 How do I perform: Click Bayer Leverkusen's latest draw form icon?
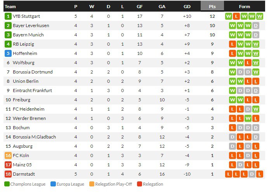click(256, 26)
